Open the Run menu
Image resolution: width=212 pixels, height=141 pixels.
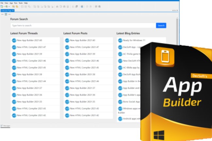coord(16,3)
